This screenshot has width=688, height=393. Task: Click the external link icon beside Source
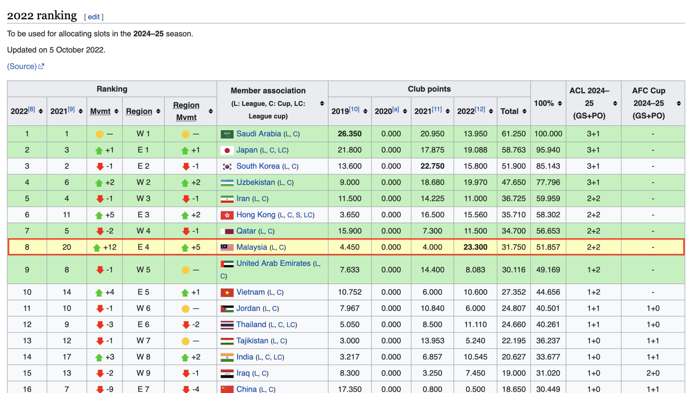(41, 66)
